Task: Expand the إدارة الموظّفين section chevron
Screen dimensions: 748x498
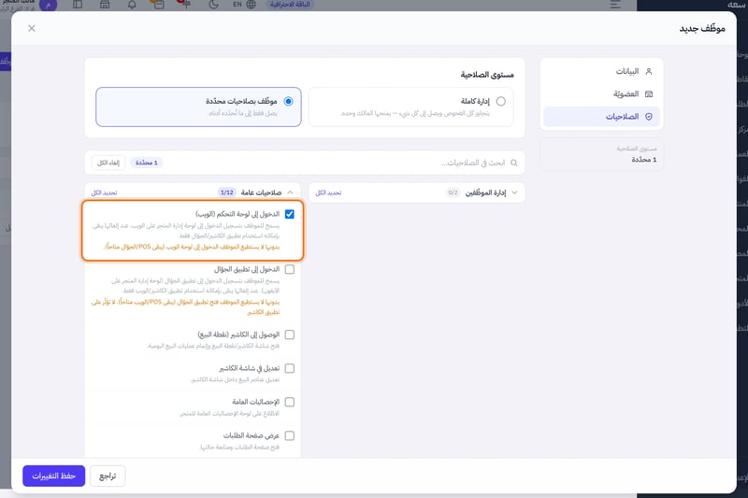Action: coord(514,192)
